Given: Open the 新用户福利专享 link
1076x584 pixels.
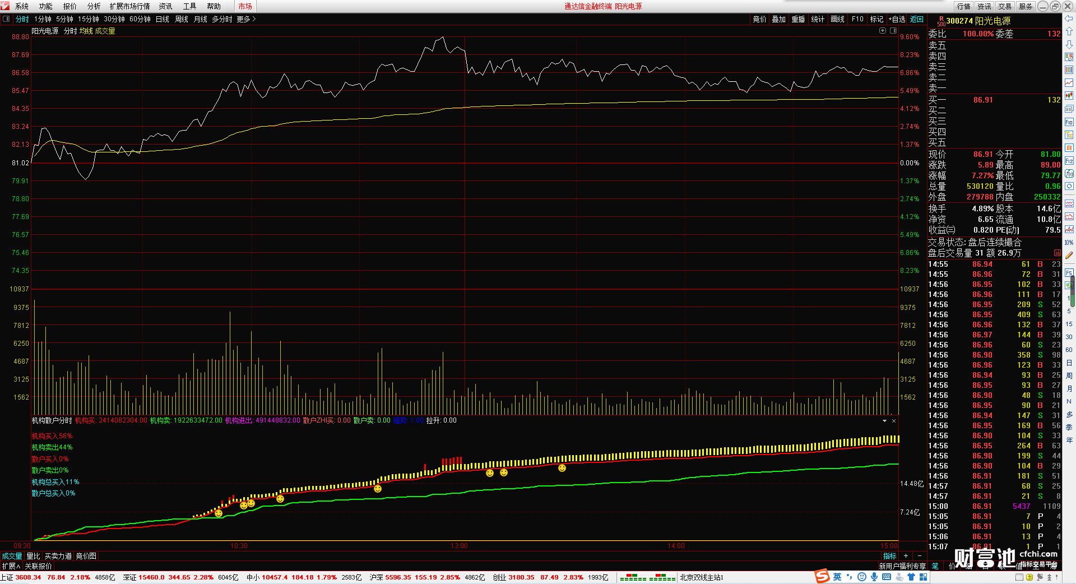Looking at the screenshot, I should coord(902,566).
